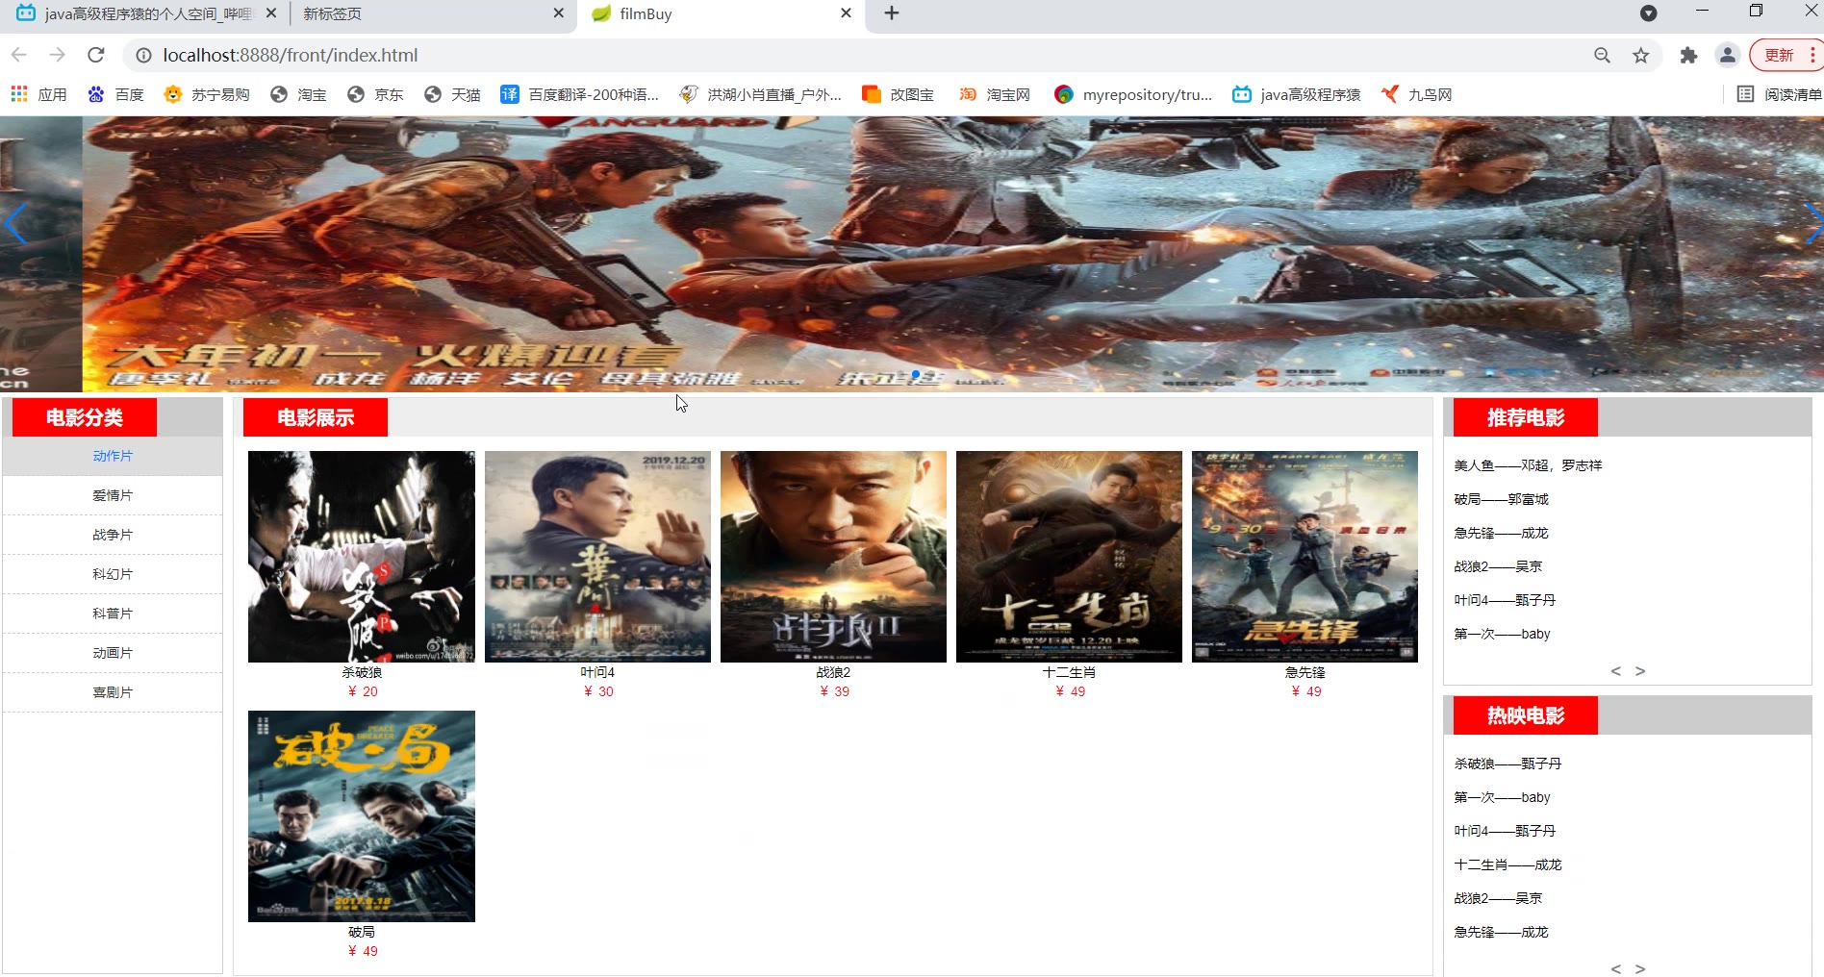Open the 阅读清单 reading list
This screenshot has width=1824, height=977.
[x=1780, y=94]
